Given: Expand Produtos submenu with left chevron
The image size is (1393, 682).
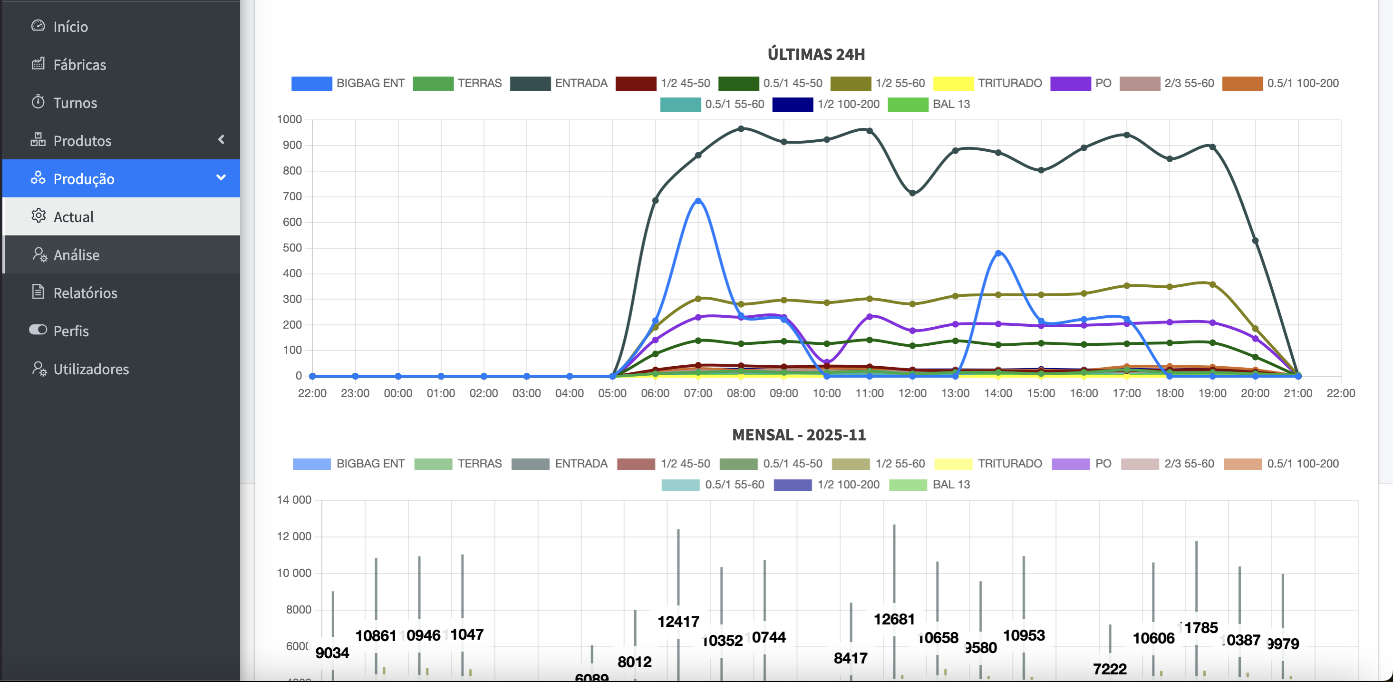Looking at the screenshot, I should coord(221,139).
